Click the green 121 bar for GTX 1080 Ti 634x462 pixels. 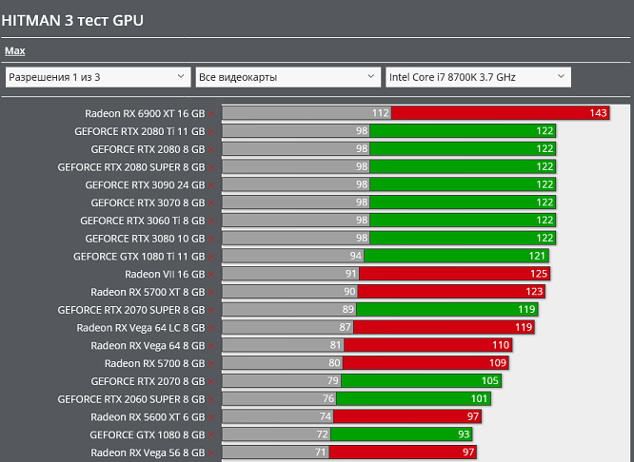click(456, 256)
